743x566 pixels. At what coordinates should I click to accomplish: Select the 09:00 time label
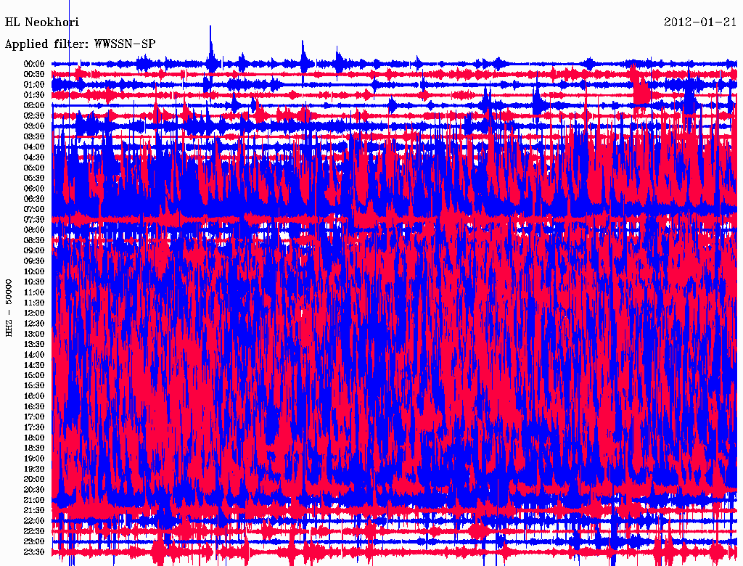click(x=34, y=250)
